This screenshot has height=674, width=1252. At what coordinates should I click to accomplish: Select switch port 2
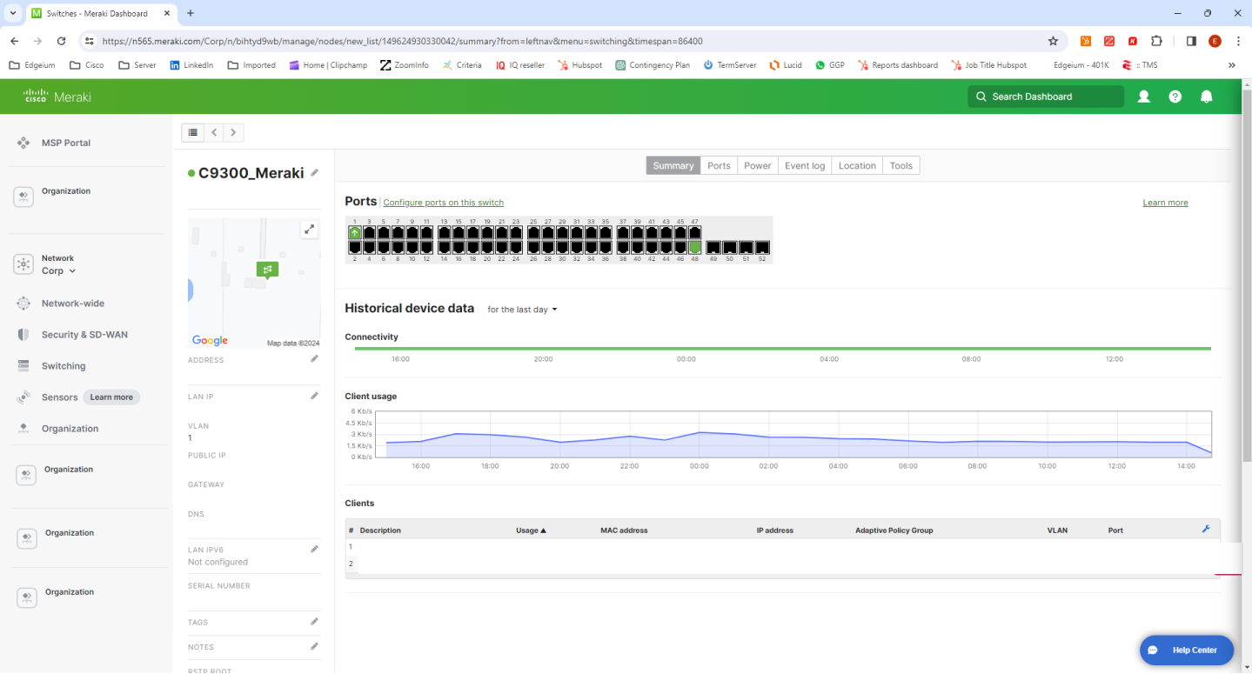(355, 247)
